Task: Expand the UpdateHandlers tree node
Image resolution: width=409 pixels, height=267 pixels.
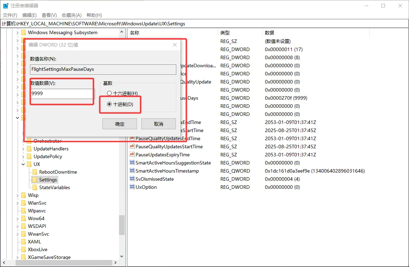Action: click(x=23, y=149)
